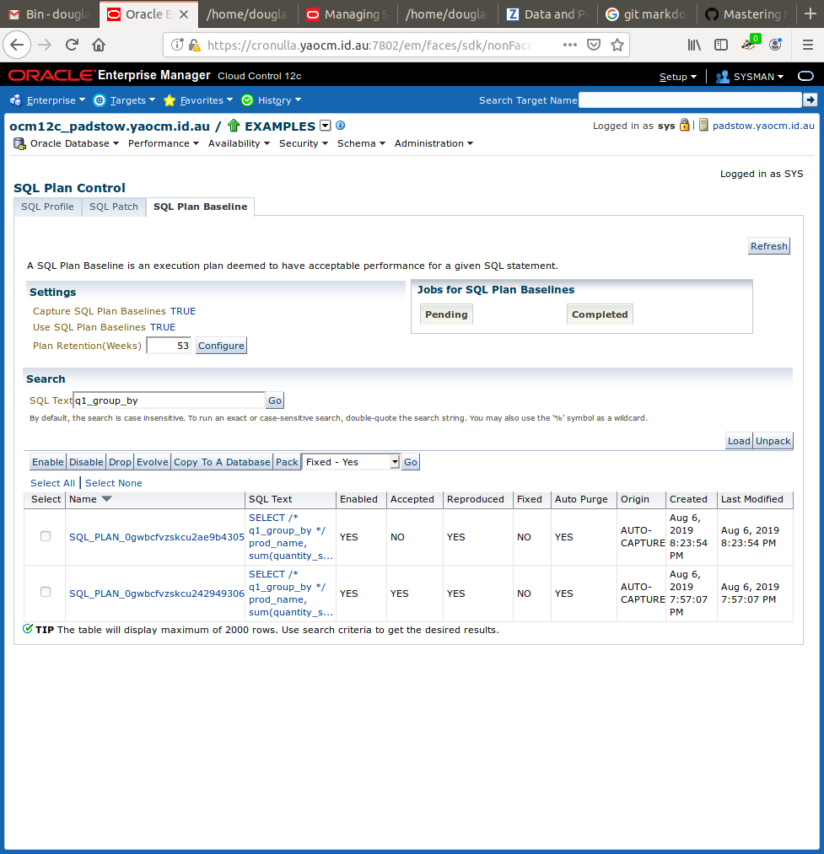Click the Configure button
The image size is (824, 854).
[221, 346]
